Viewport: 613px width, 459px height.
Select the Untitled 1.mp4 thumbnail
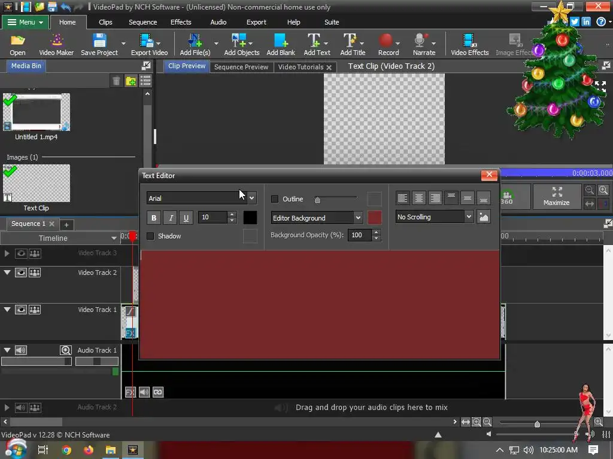click(x=37, y=112)
